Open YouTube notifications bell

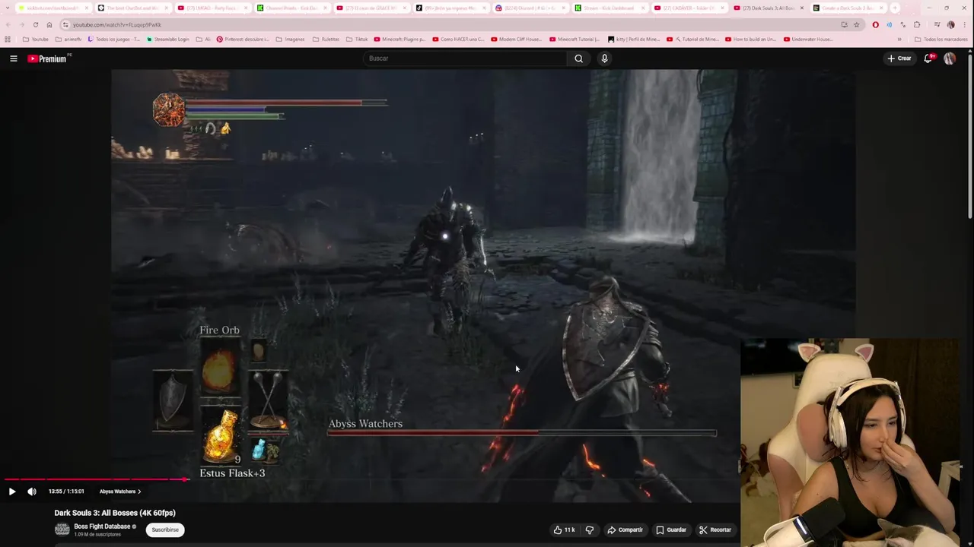(x=928, y=58)
